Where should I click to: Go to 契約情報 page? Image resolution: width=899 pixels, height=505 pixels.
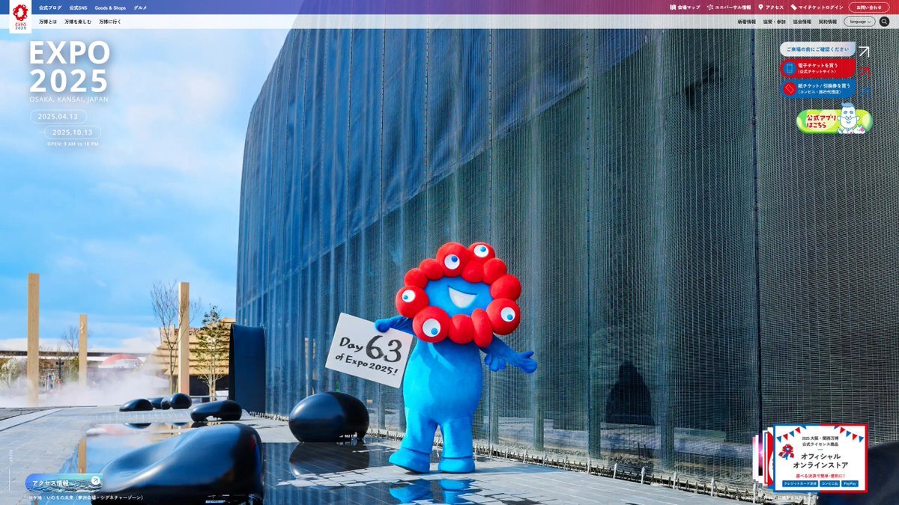828,22
